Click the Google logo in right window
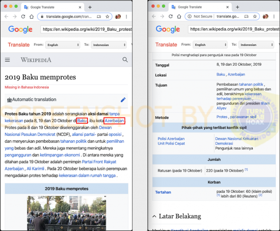The image size is (280, 231). coord(168,29)
